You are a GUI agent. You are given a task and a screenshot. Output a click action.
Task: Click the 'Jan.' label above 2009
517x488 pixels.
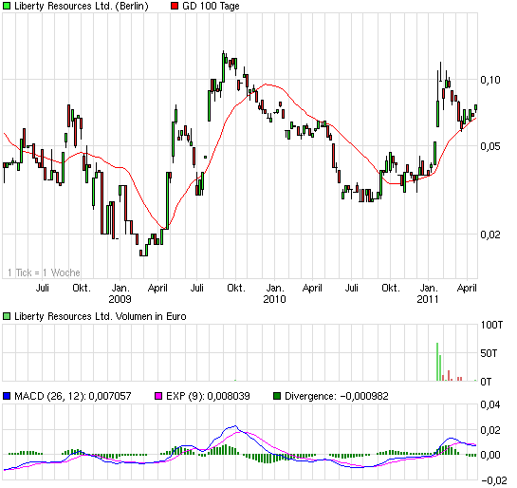[x=120, y=288]
